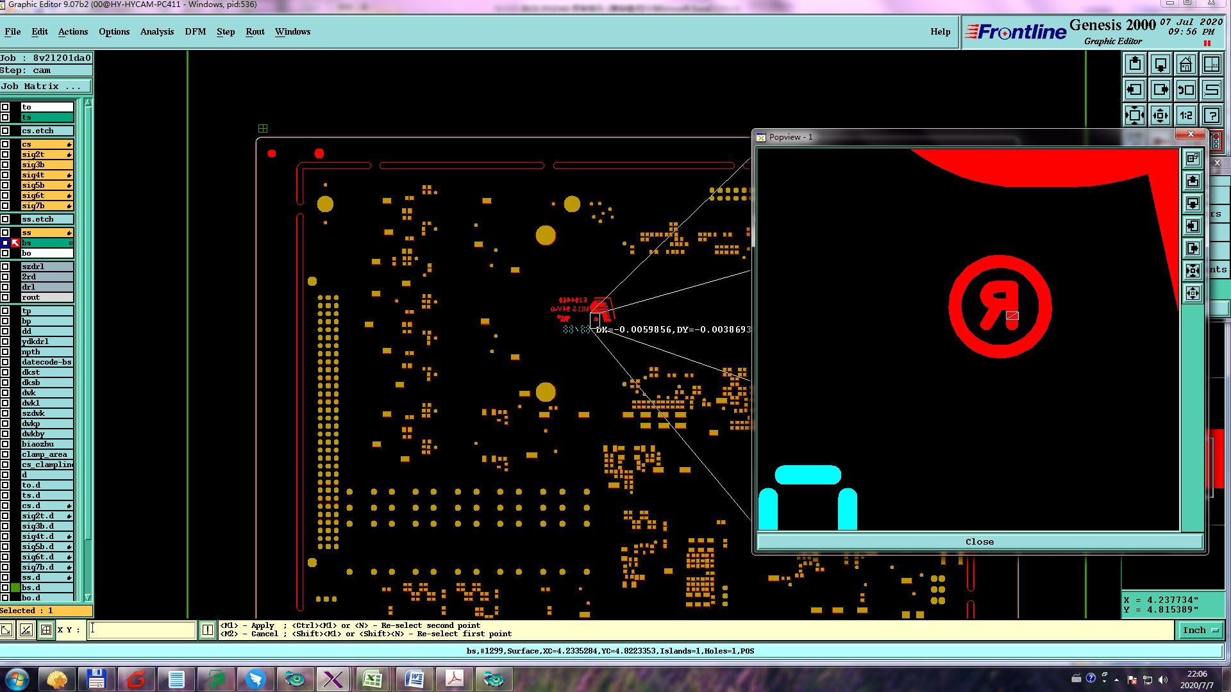1231x692 pixels.
Task: Click the exclamation mark alert icon
Action: (208, 630)
